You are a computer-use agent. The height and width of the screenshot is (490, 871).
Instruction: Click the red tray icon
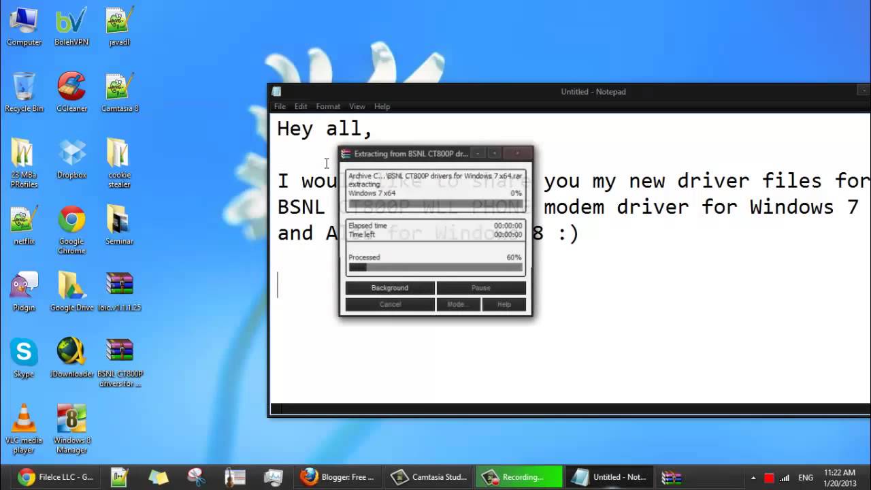[x=770, y=478]
